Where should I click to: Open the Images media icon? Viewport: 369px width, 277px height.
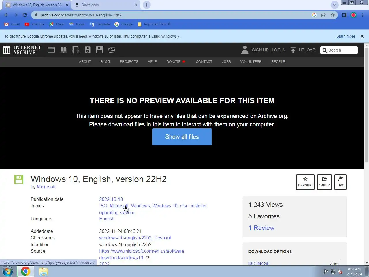(112, 50)
